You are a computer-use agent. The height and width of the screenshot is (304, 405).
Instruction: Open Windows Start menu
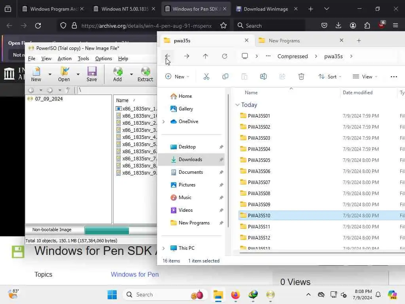coord(112,294)
